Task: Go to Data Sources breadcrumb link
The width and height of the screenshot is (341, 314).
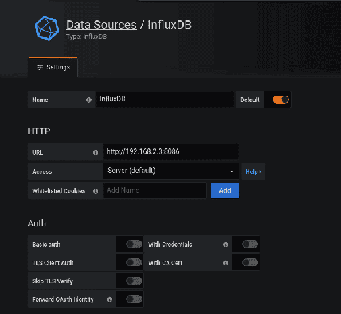Action: pos(101,25)
